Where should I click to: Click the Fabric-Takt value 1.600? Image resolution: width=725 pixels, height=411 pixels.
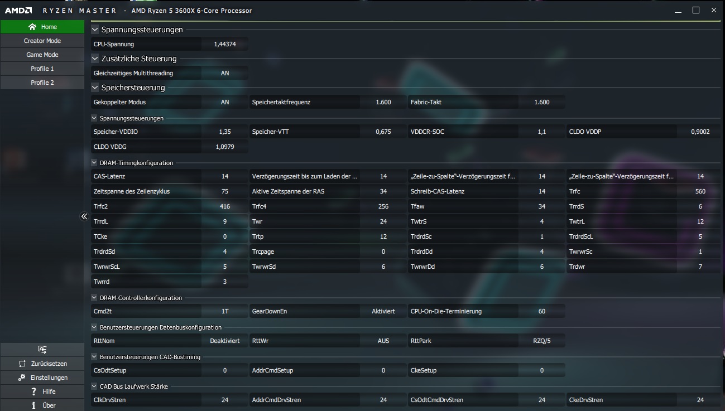[542, 102]
